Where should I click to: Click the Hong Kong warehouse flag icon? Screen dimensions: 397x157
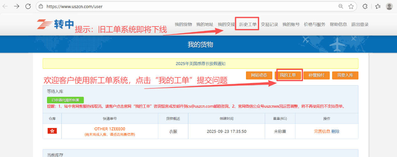click(52, 131)
